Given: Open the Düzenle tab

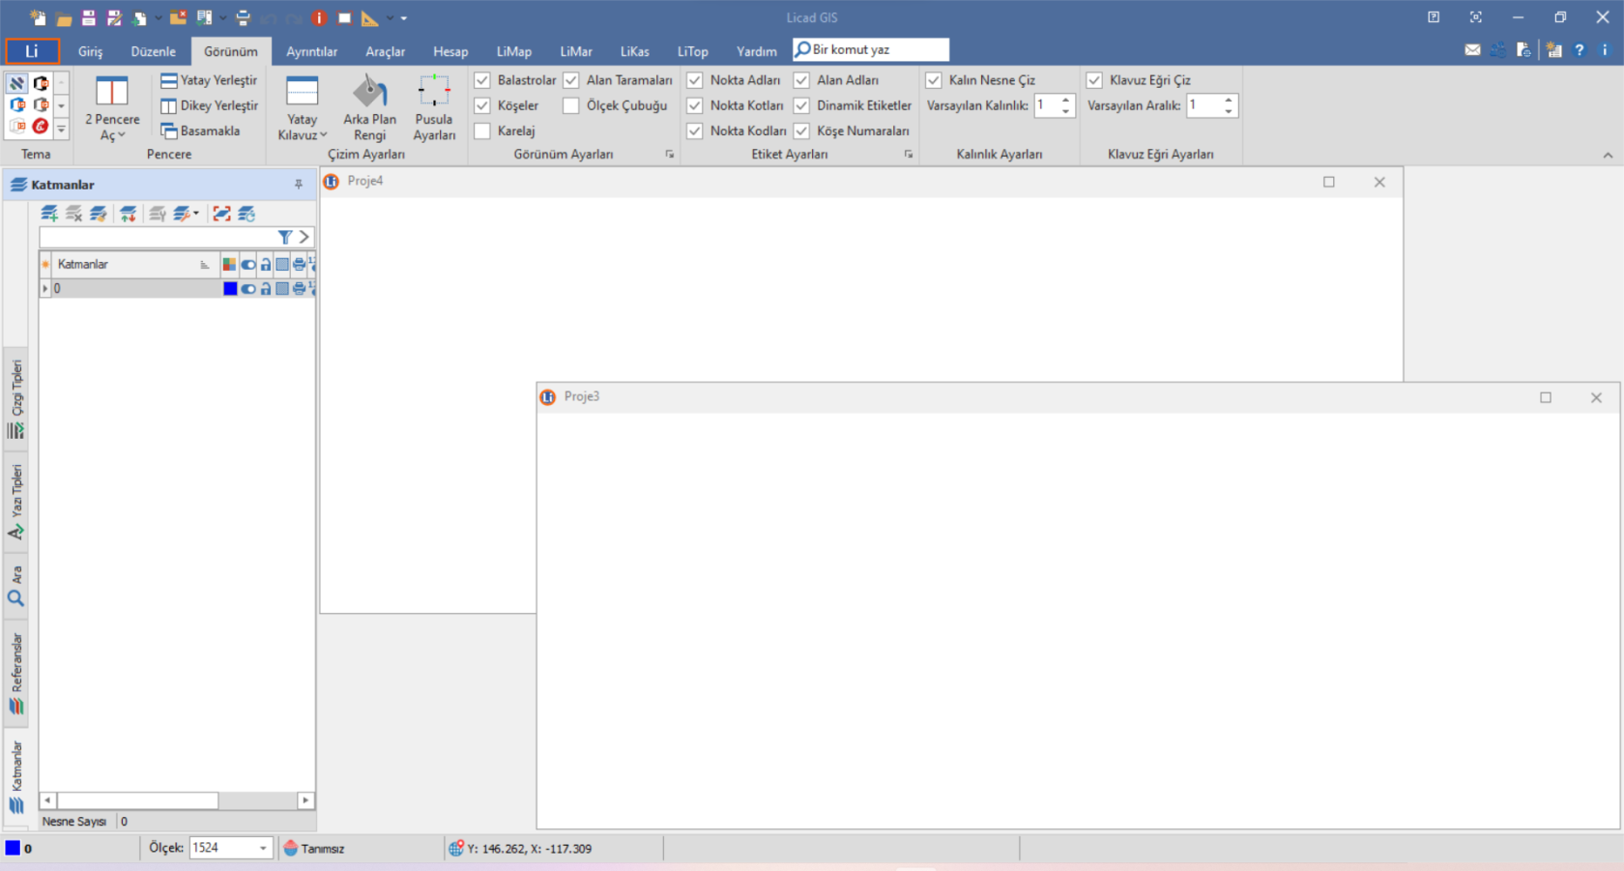Looking at the screenshot, I should tap(154, 51).
